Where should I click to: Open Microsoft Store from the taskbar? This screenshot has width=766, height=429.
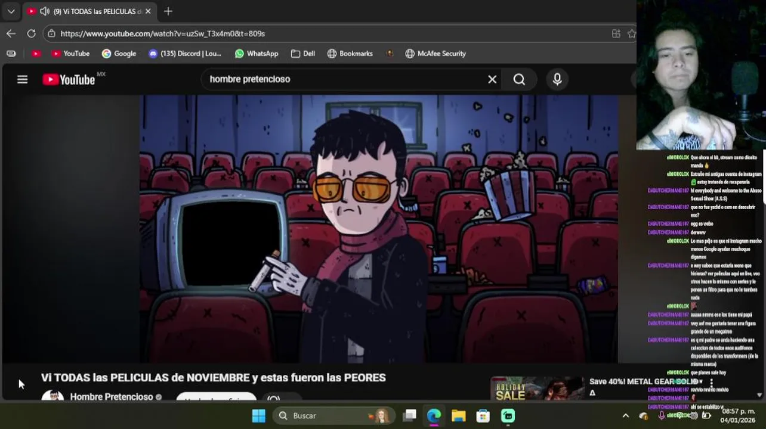[483, 416]
